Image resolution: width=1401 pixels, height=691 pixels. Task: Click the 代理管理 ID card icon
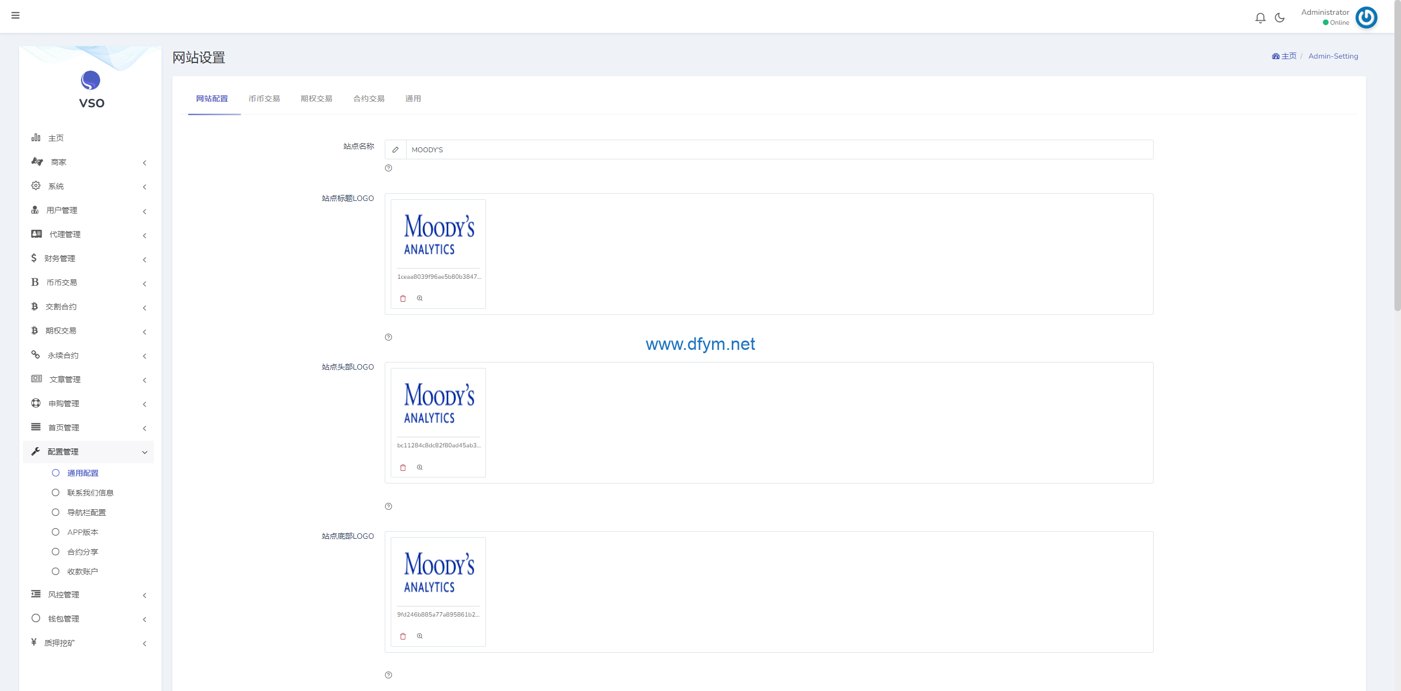click(x=37, y=234)
